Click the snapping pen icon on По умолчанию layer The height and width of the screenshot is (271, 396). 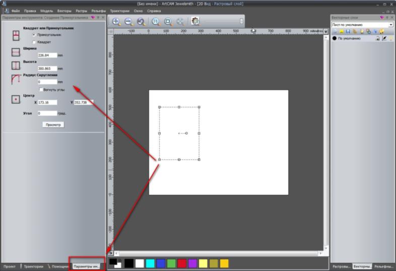pyautogui.click(x=384, y=38)
